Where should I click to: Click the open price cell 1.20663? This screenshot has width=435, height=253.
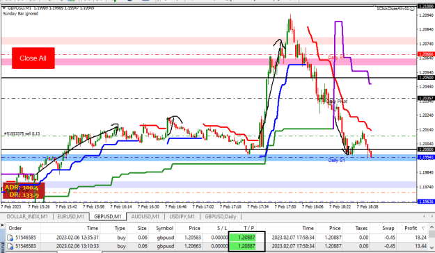pyautogui.click(x=192, y=246)
